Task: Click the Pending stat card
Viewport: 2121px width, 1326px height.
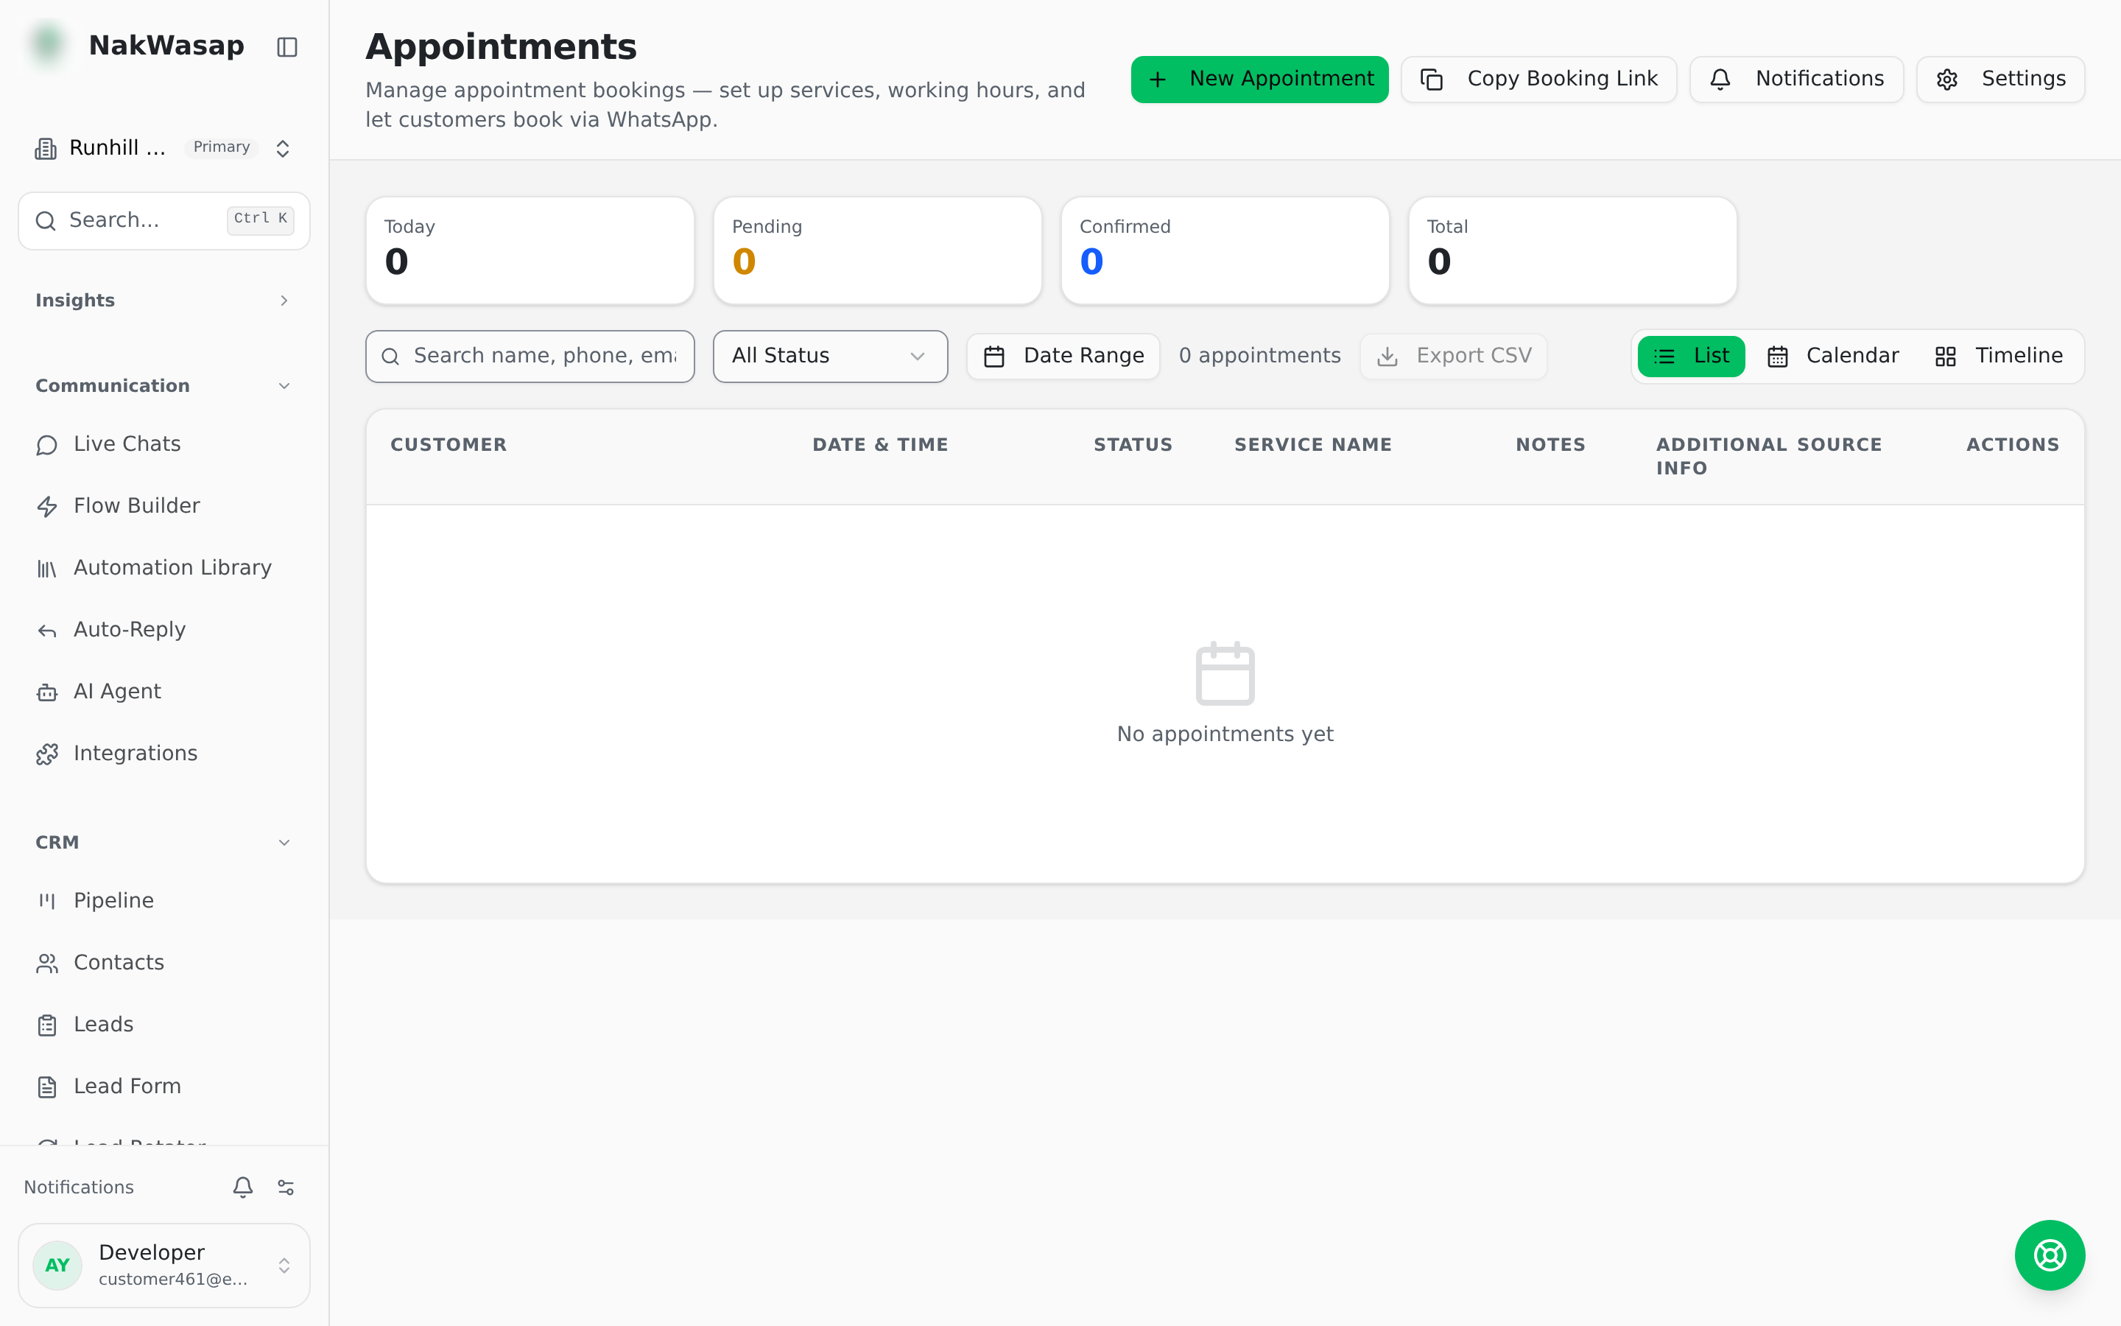Action: tap(877, 250)
